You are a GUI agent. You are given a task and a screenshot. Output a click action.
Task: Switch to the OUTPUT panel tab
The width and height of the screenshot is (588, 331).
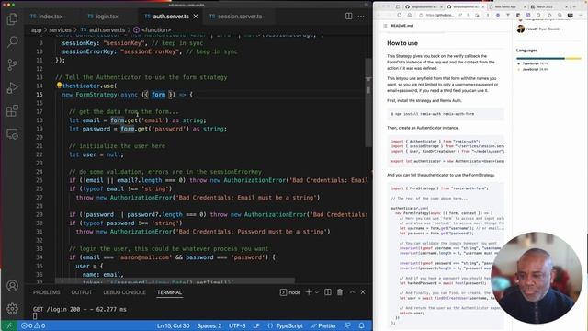click(x=82, y=292)
